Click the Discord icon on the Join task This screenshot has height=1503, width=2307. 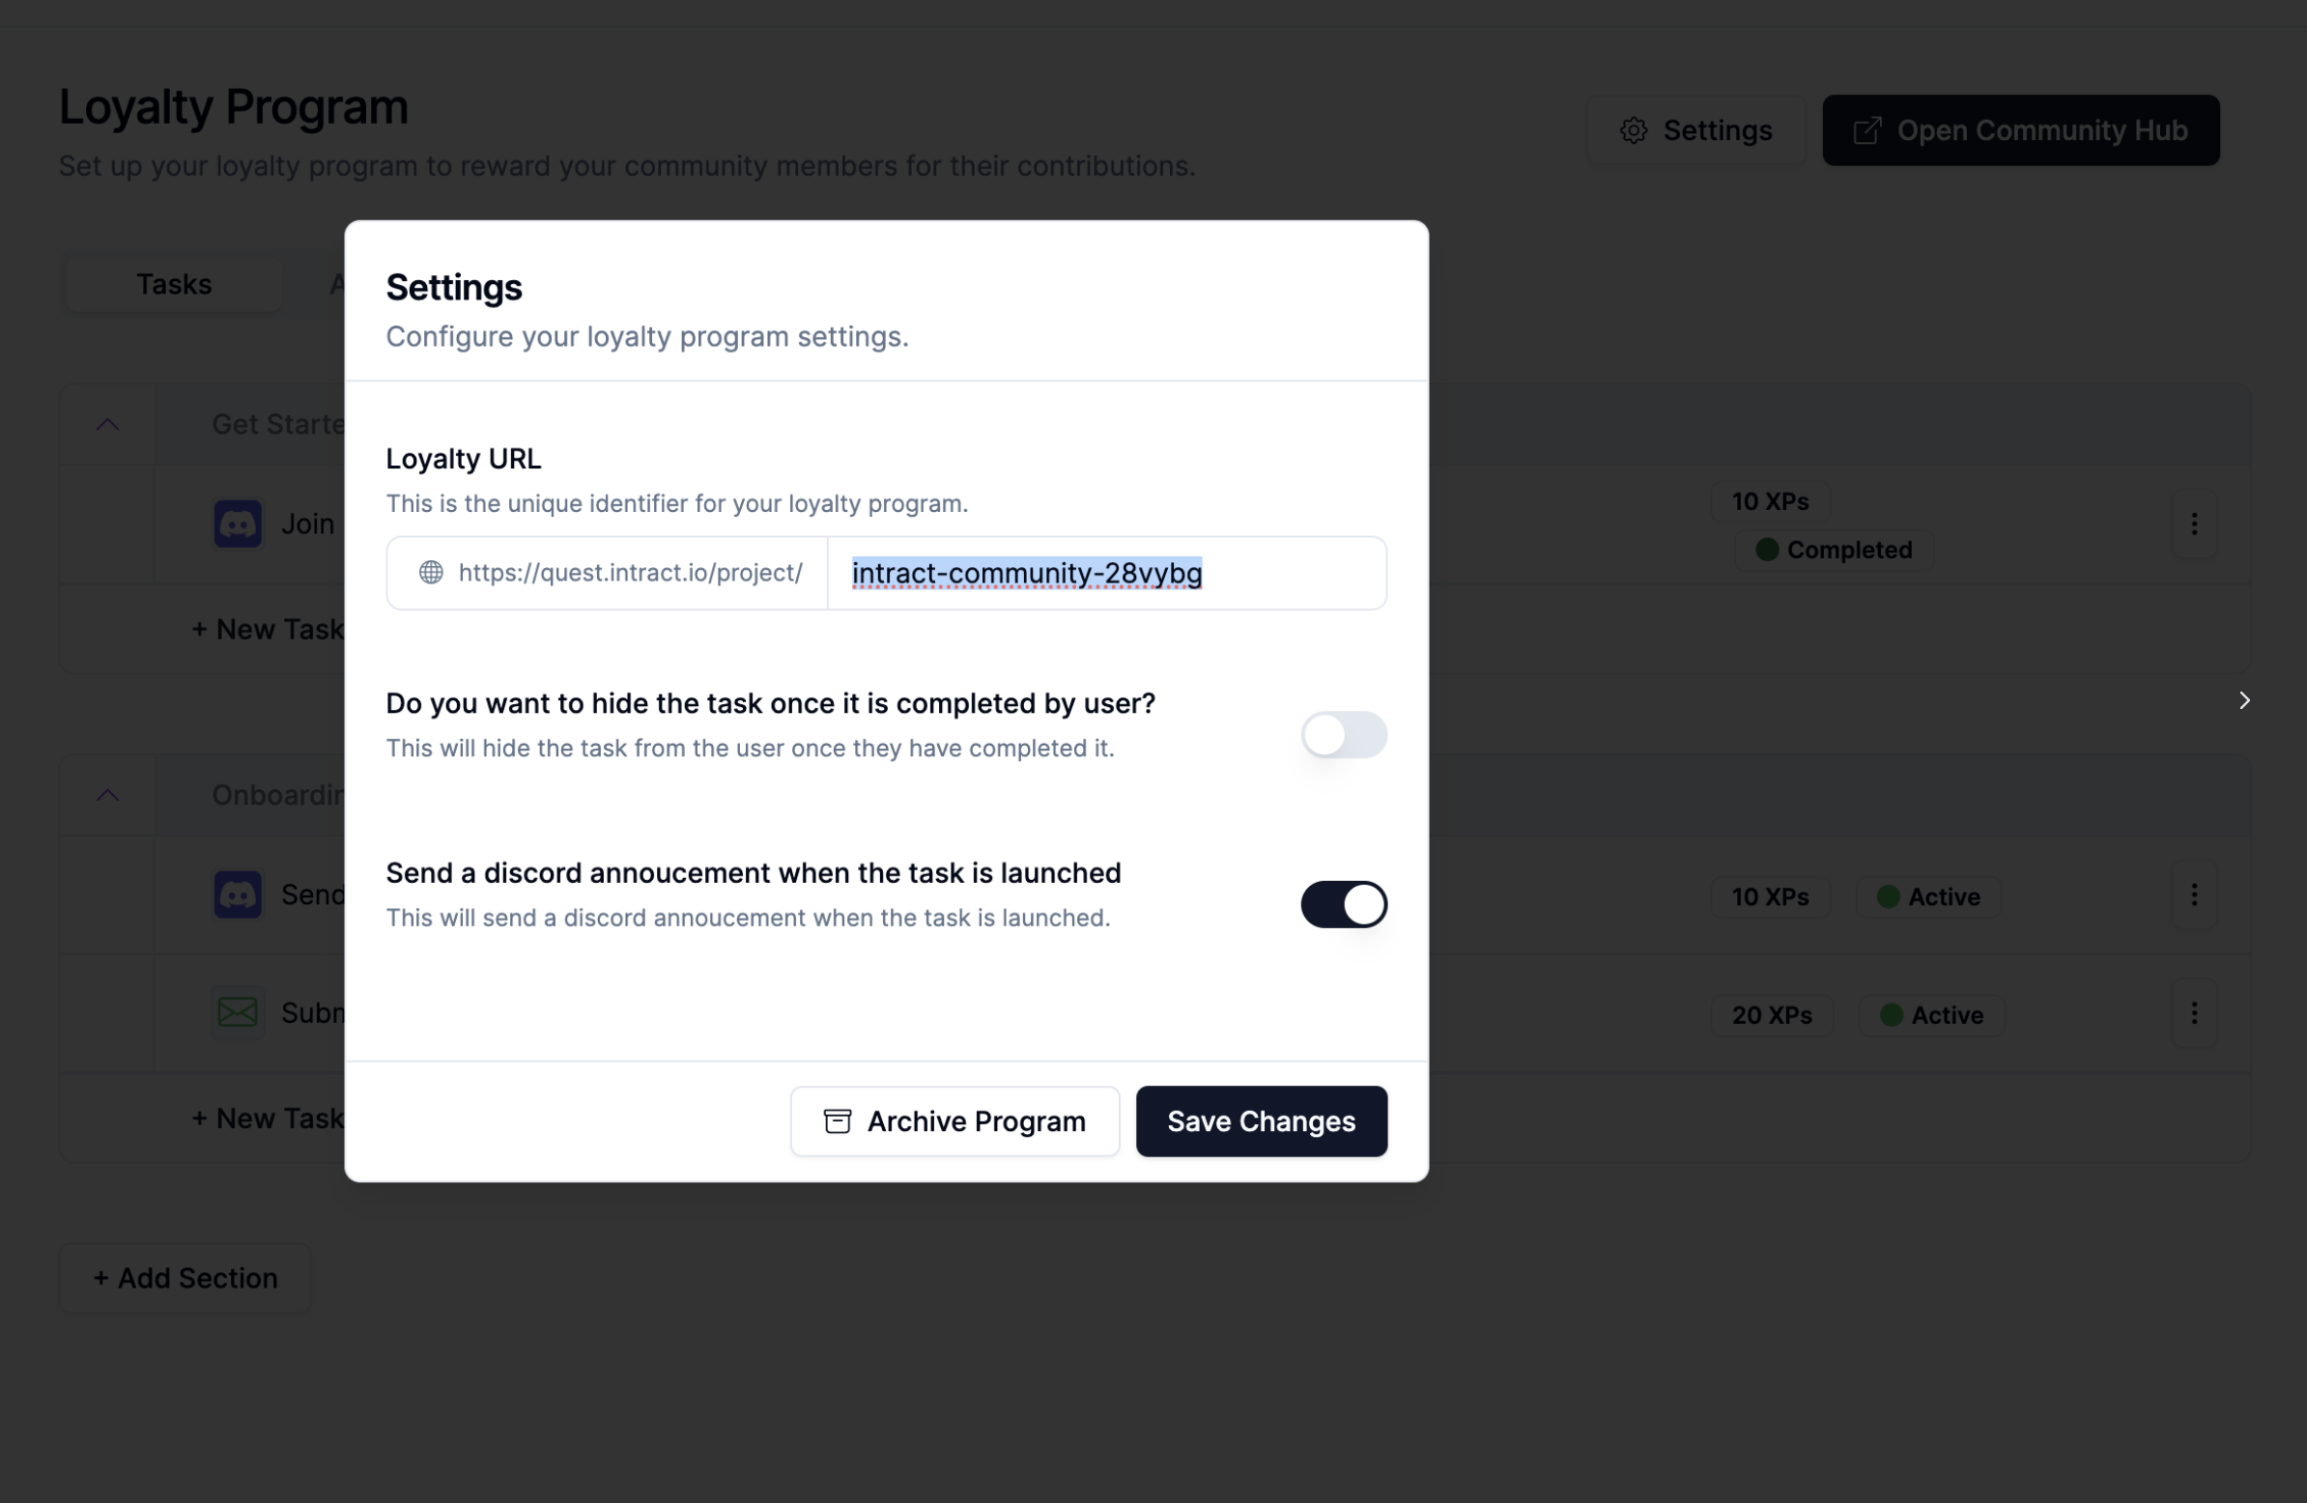[238, 525]
